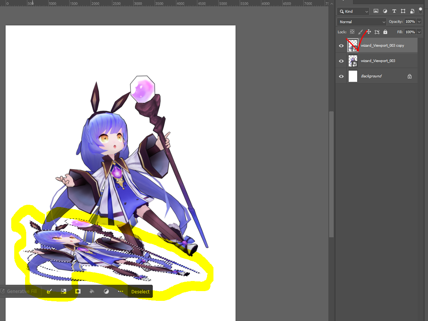Viewport: 428px width, 321px height.
Task: Lock position move icon
Action: (369, 32)
